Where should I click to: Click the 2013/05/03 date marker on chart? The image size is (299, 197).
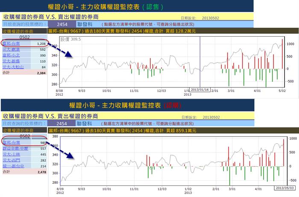(285, 188)
